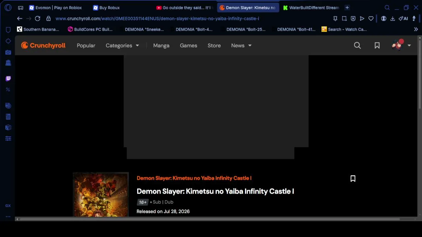Show hidden bookmarks with double chevron
The image size is (422, 237).
pyautogui.click(x=416, y=29)
